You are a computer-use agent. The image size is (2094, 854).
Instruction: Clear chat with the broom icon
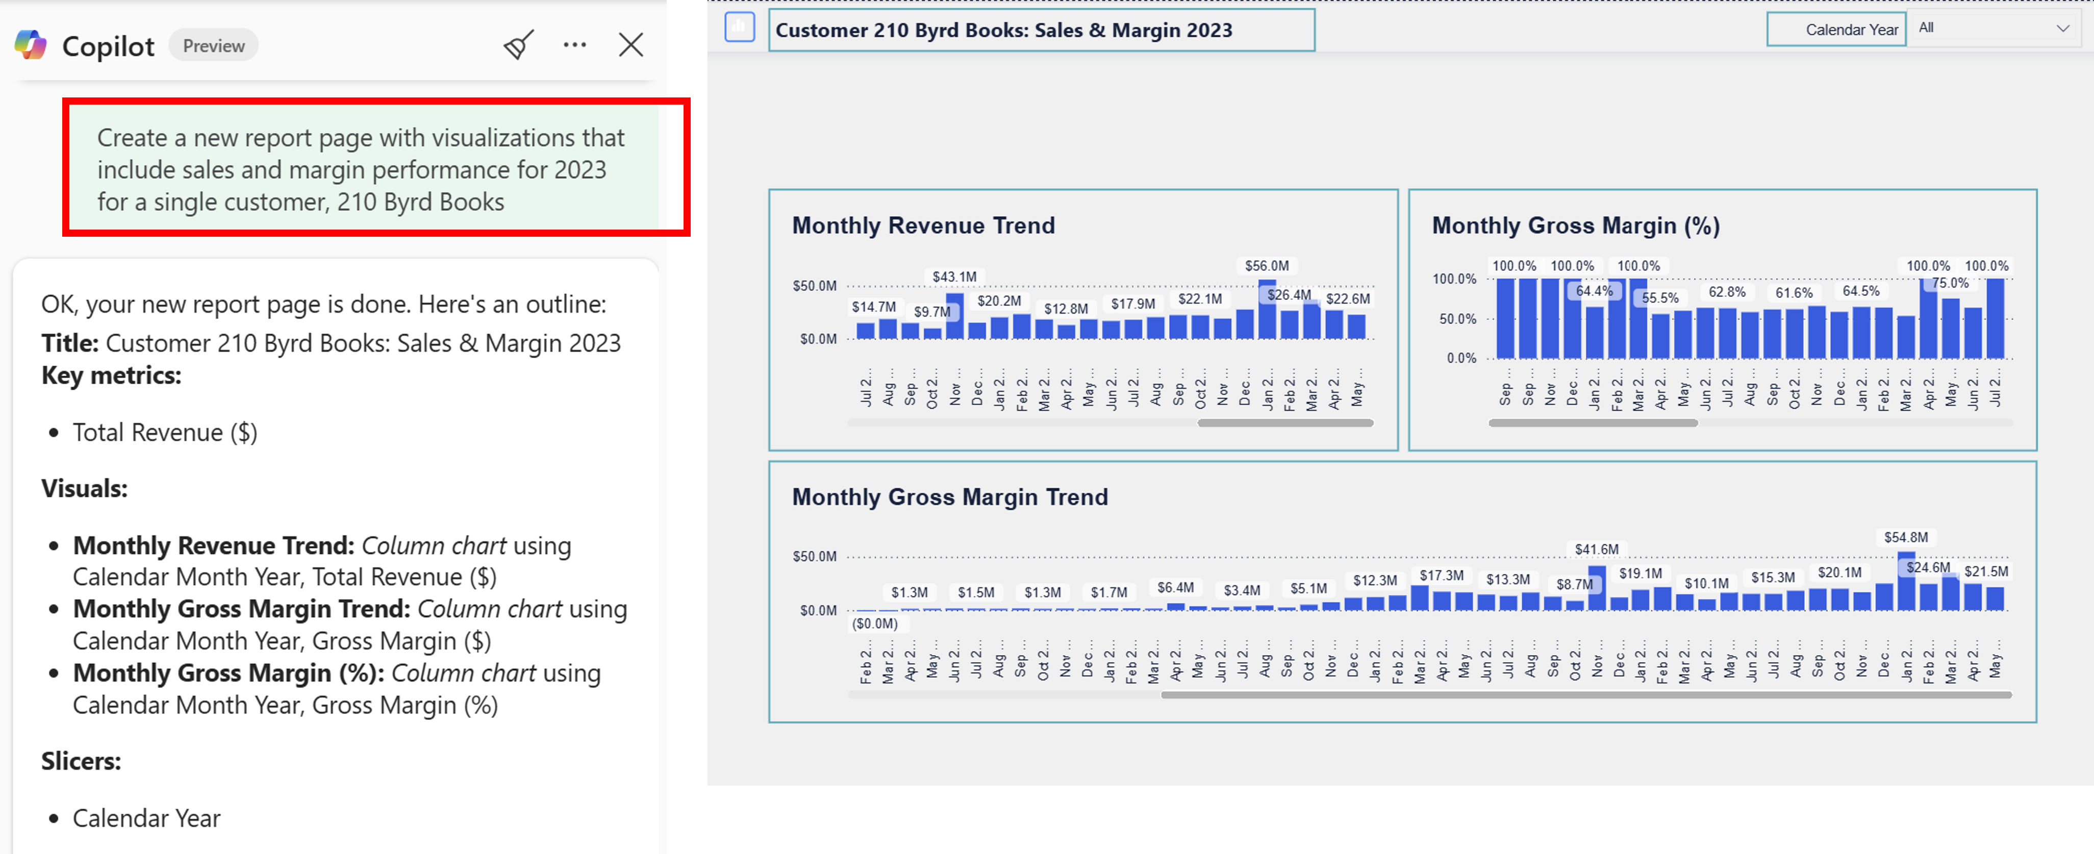pyautogui.click(x=518, y=45)
